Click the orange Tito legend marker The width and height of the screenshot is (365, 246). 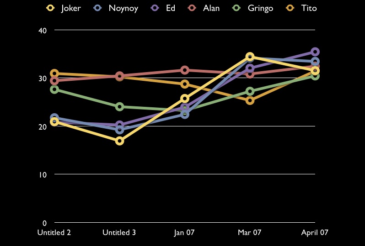click(x=289, y=8)
